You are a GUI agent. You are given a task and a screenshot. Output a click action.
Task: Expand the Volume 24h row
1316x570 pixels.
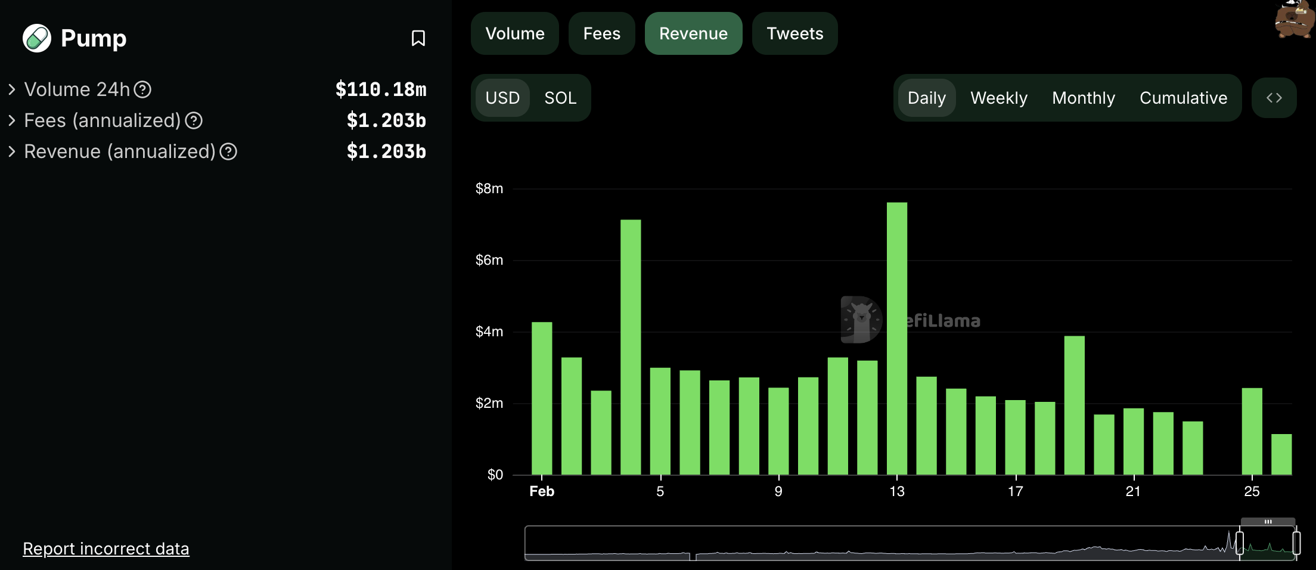pyautogui.click(x=12, y=89)
